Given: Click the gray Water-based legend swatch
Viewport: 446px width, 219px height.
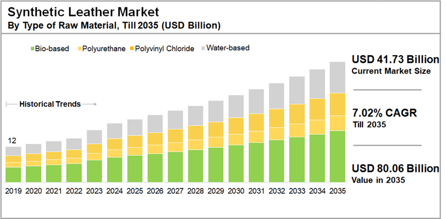Looking at the screenshot, I should coord(203,48).
